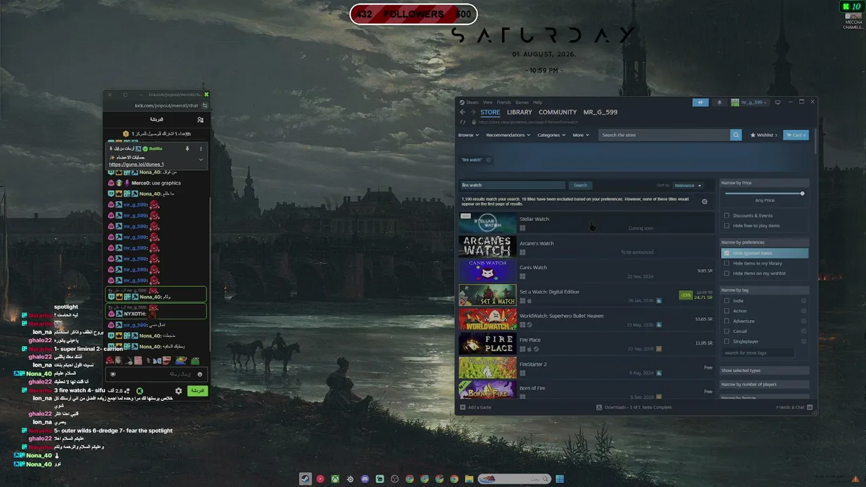Uncheck Hide ignored items
Viewport: 866px width, 487px height.
click(727, 253)
